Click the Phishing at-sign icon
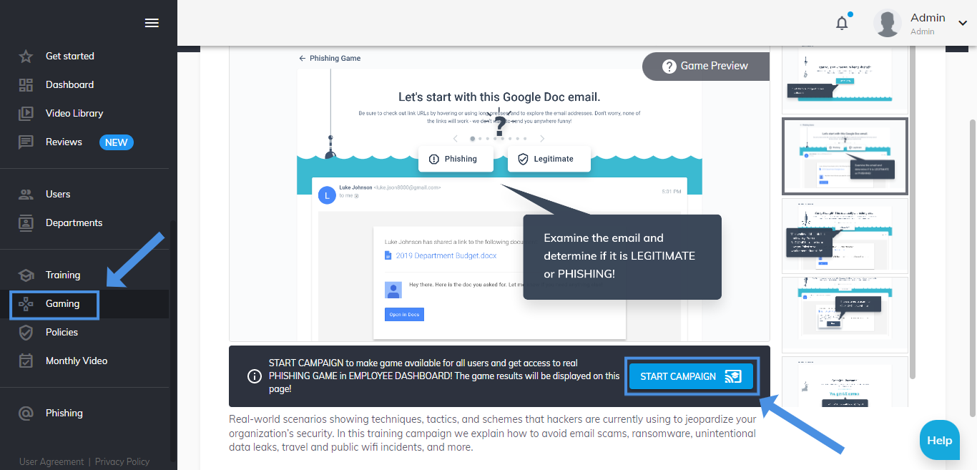The image size is (977, 470). pyautogui.click(x=26, y=413)
